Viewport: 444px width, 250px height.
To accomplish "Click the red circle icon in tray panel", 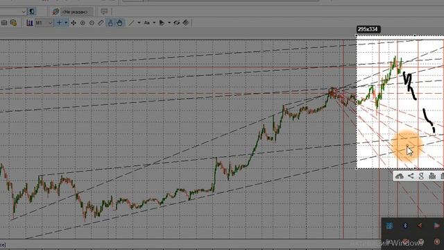I will click(436, 242).
